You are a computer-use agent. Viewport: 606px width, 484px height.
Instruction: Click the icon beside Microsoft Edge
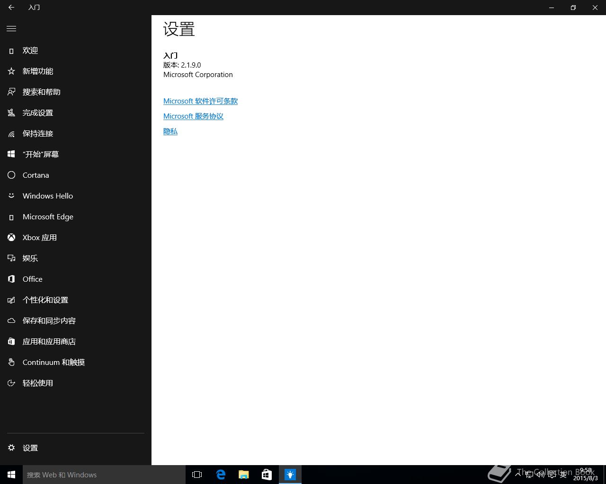(11, 217)
